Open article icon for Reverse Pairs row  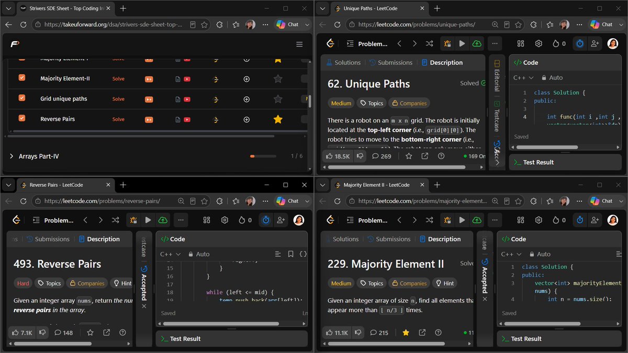pyautogui.click(x=178, y=119)
